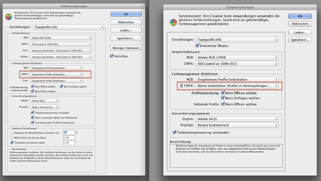This screenshot has width=321, height=181.
Task: Click the monitor saturation percent field
Action: (x=69, y=133)
